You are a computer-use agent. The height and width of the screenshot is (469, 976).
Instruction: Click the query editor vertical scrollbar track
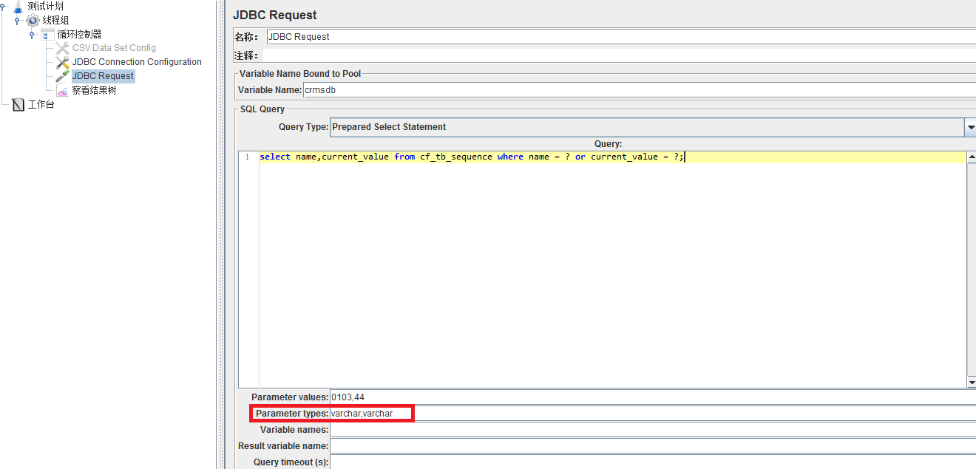pyautogui.click(x=972, y=270)
